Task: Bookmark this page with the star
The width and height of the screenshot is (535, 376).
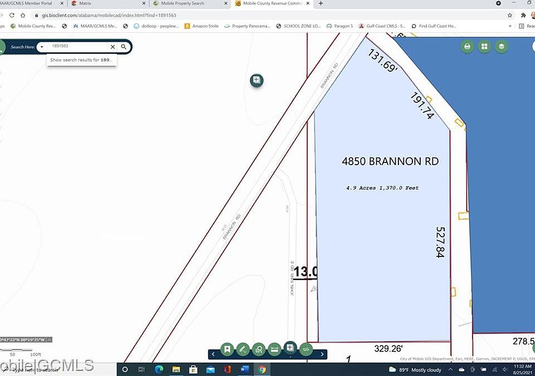Action: (510, 16)
